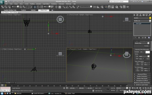
Task: Click Select and Manipulate icon
Action: point(56,7)
